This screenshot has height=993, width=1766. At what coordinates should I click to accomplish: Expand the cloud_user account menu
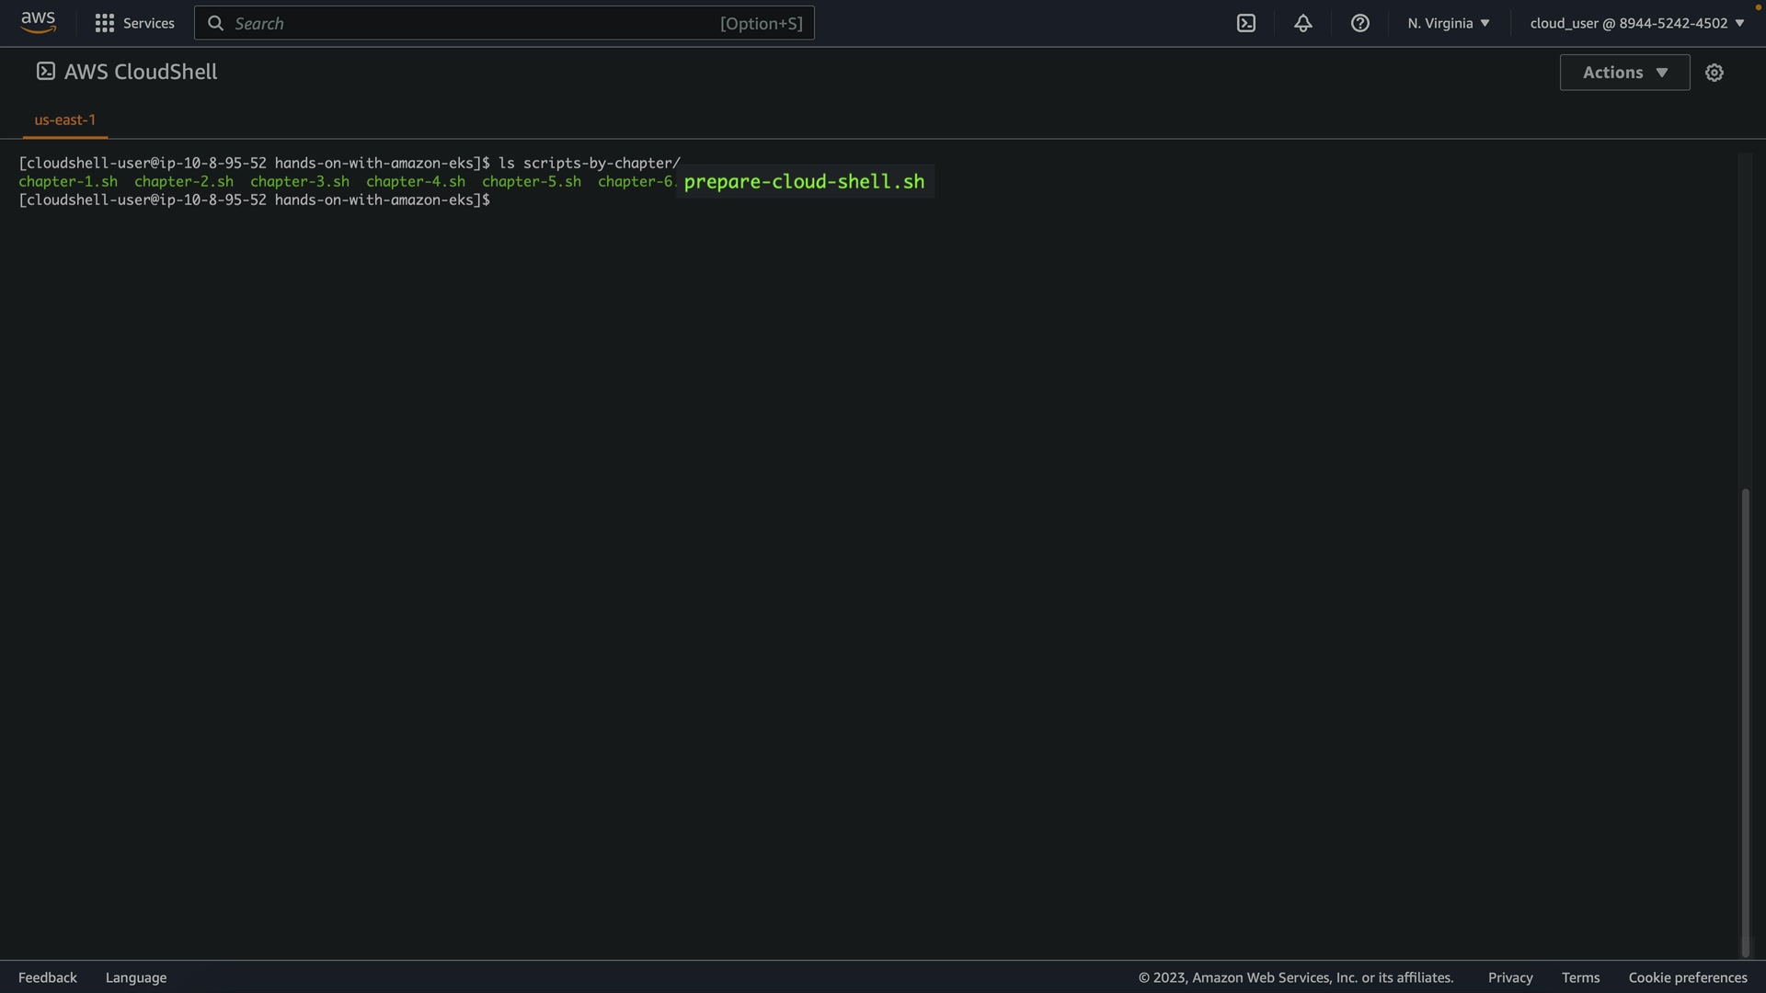tap(1636, 23)
